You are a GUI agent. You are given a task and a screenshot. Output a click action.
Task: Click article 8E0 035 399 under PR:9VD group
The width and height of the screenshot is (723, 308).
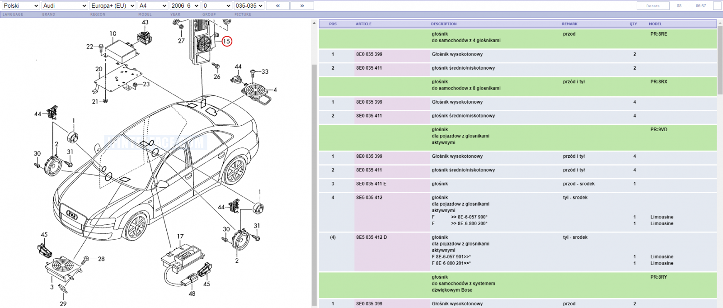click(369, 156)
